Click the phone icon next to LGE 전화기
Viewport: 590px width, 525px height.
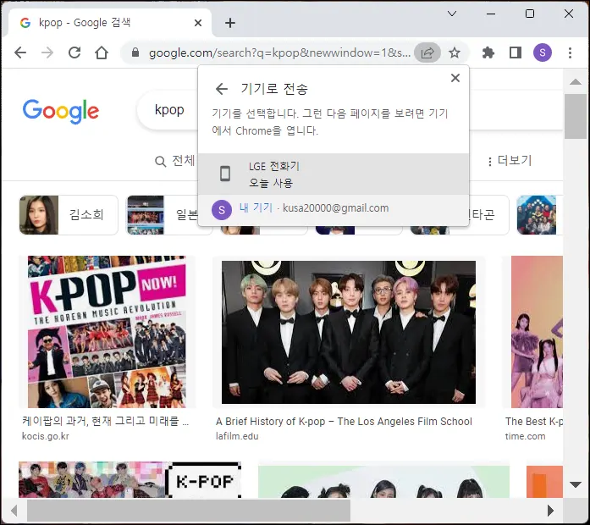(x=225, y=174)
